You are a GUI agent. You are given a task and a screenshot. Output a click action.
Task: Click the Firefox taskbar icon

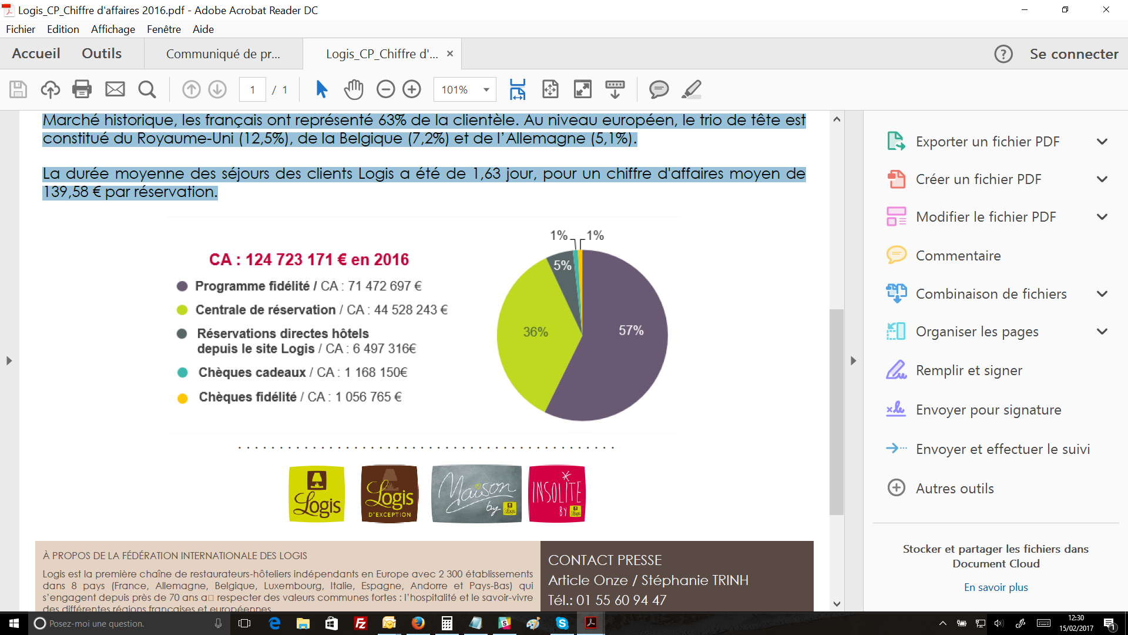click(x=418, y=623)
